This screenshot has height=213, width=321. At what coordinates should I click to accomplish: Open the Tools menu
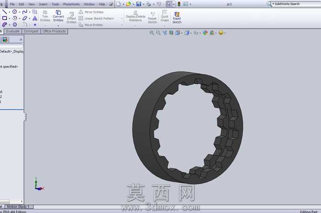coord(55,4)
